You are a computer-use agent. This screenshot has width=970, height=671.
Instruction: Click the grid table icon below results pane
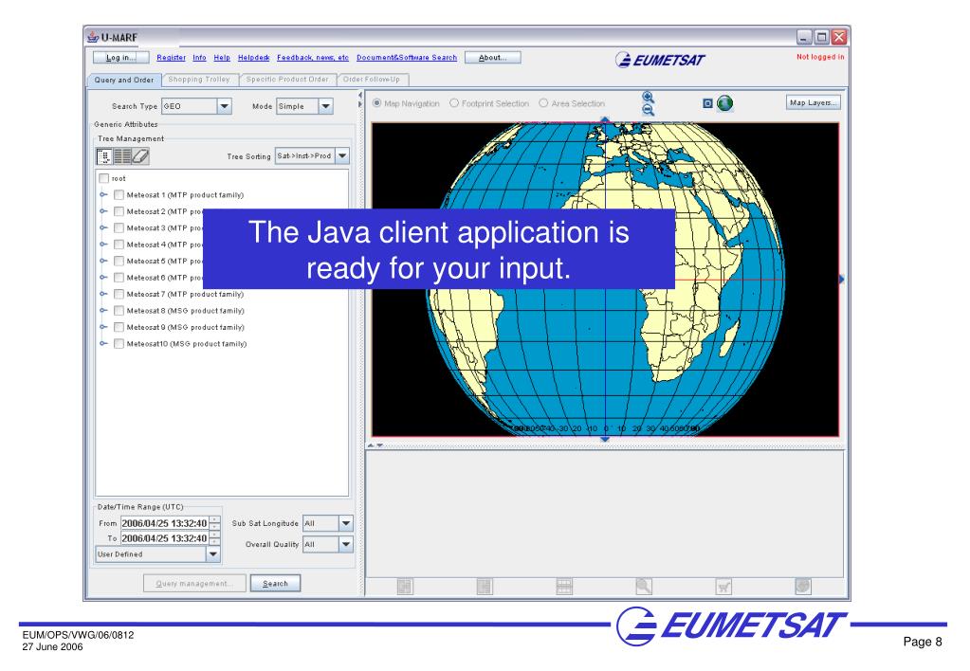(x=564, y=586)
